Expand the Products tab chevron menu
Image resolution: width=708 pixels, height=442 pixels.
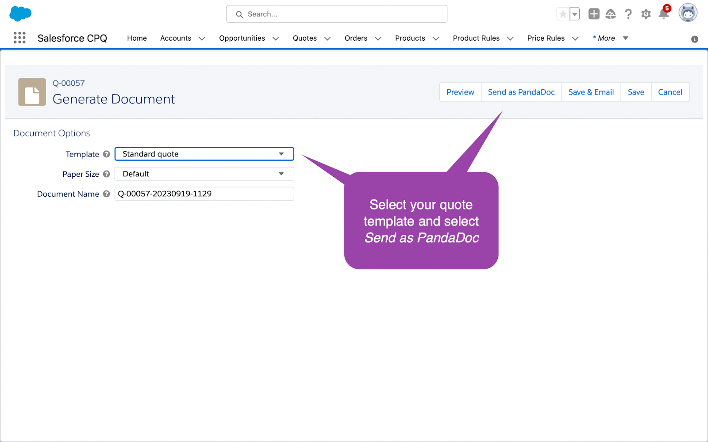coord(436,38)
